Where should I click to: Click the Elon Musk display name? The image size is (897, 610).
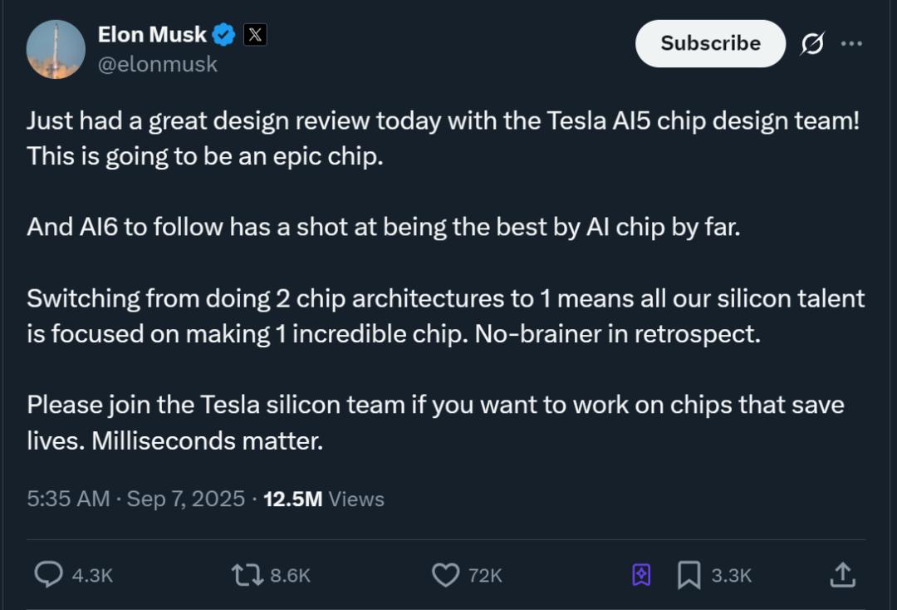click(152, 34)
